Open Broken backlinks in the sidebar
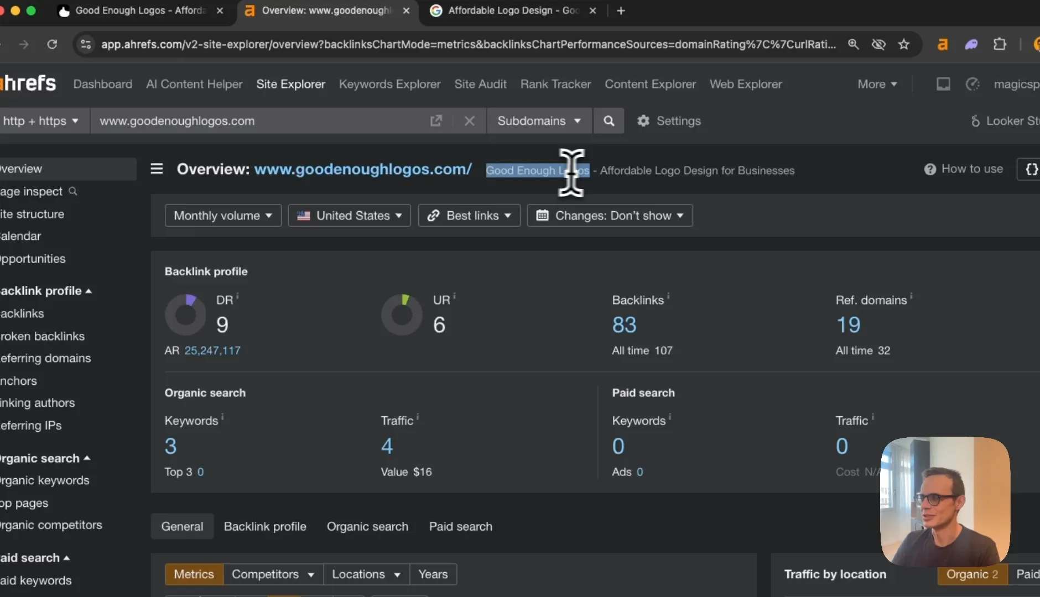The image size is (1040, 597). pos(43,336)
